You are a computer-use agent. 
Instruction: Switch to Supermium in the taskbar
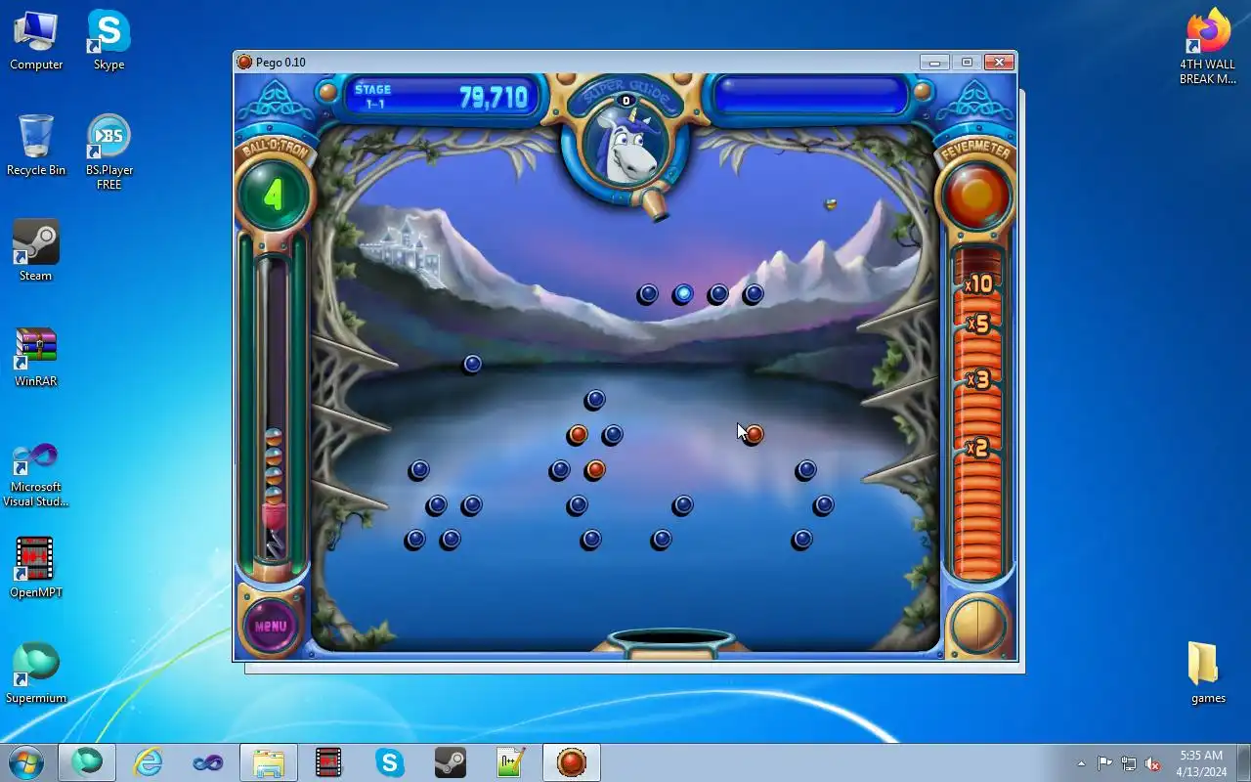[x=87, y=762]
